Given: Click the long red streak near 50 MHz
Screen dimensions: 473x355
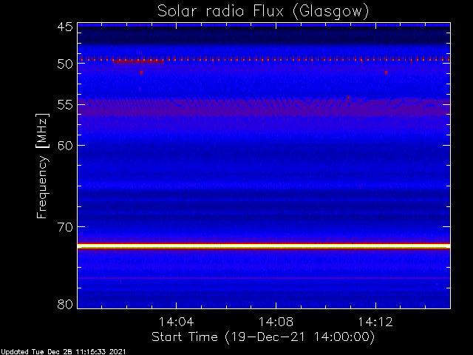Looking at the screenshot, I should pos(138,61).
